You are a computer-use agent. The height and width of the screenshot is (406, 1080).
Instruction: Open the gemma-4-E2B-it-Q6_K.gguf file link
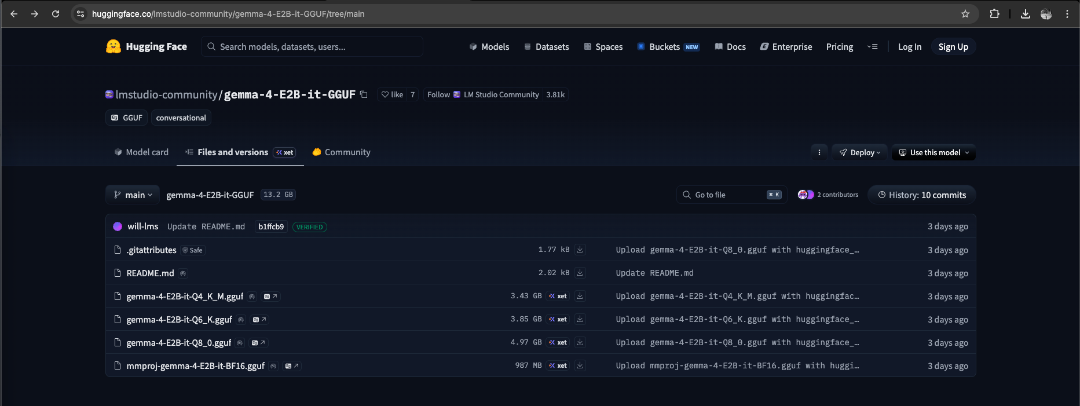pyautogui.click(x=179, y=320)
